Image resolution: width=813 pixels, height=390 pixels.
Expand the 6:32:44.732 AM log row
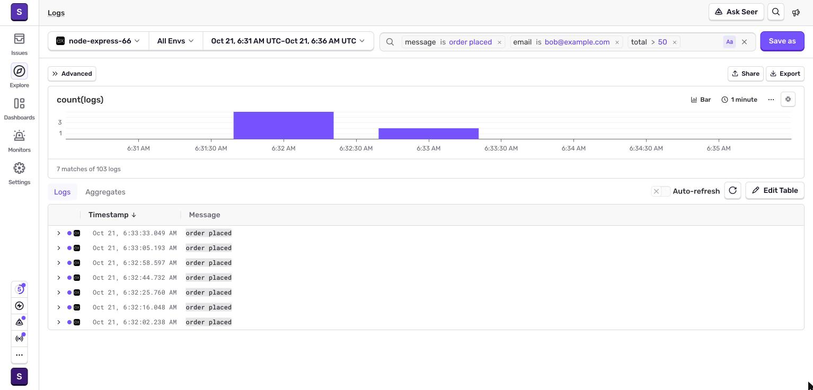pyautogui.click(x=59, y=278)
